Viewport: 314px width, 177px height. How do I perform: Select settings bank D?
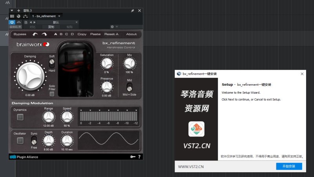[x=72, y=34]
